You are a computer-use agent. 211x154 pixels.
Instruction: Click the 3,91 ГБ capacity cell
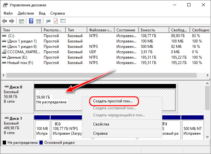point(146,52)
